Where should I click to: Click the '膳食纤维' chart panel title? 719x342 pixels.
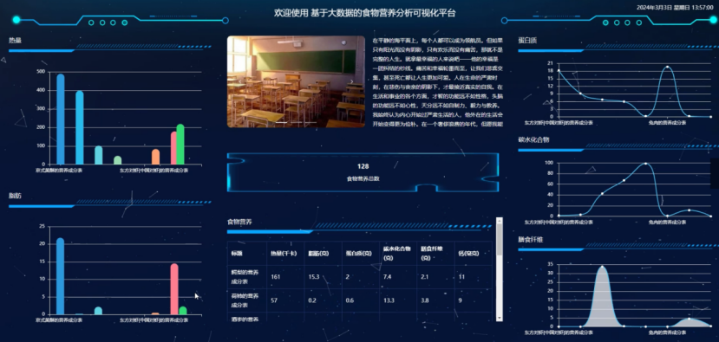pos(531,240)
